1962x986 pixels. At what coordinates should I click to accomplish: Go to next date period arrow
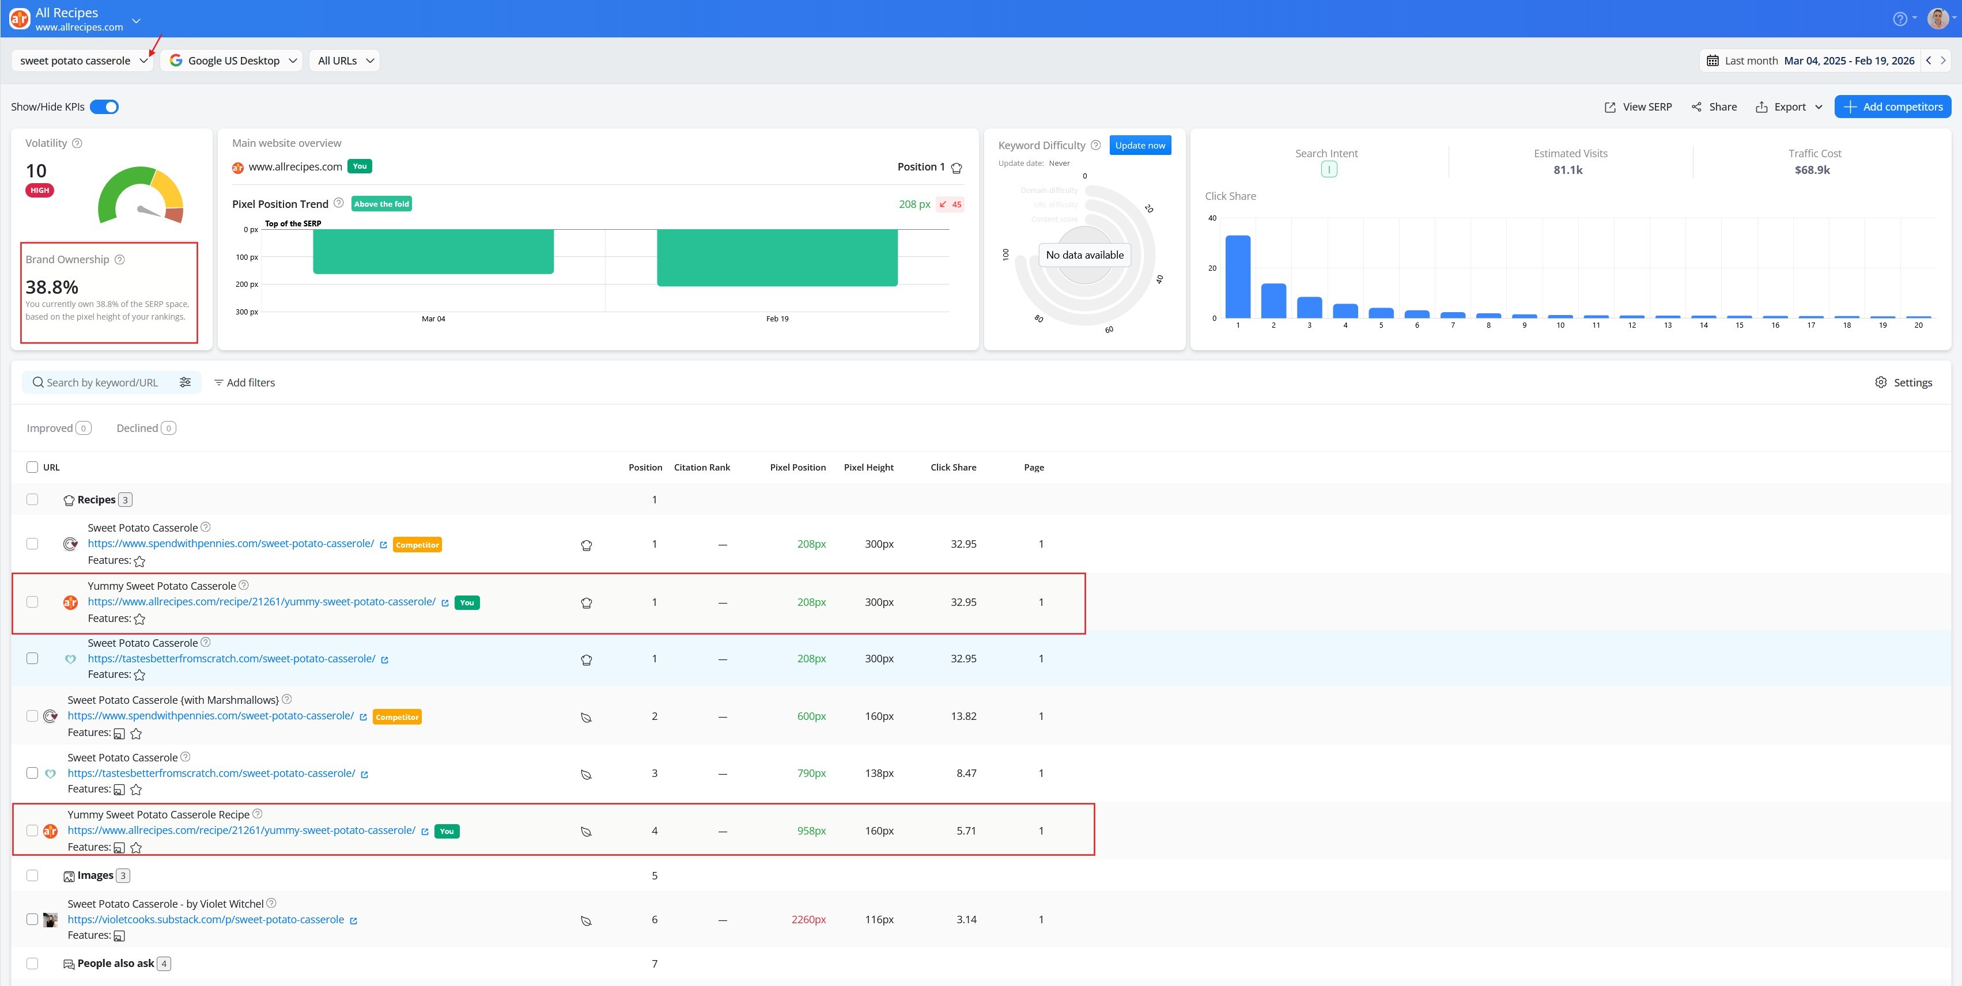tap(1943, 61)
